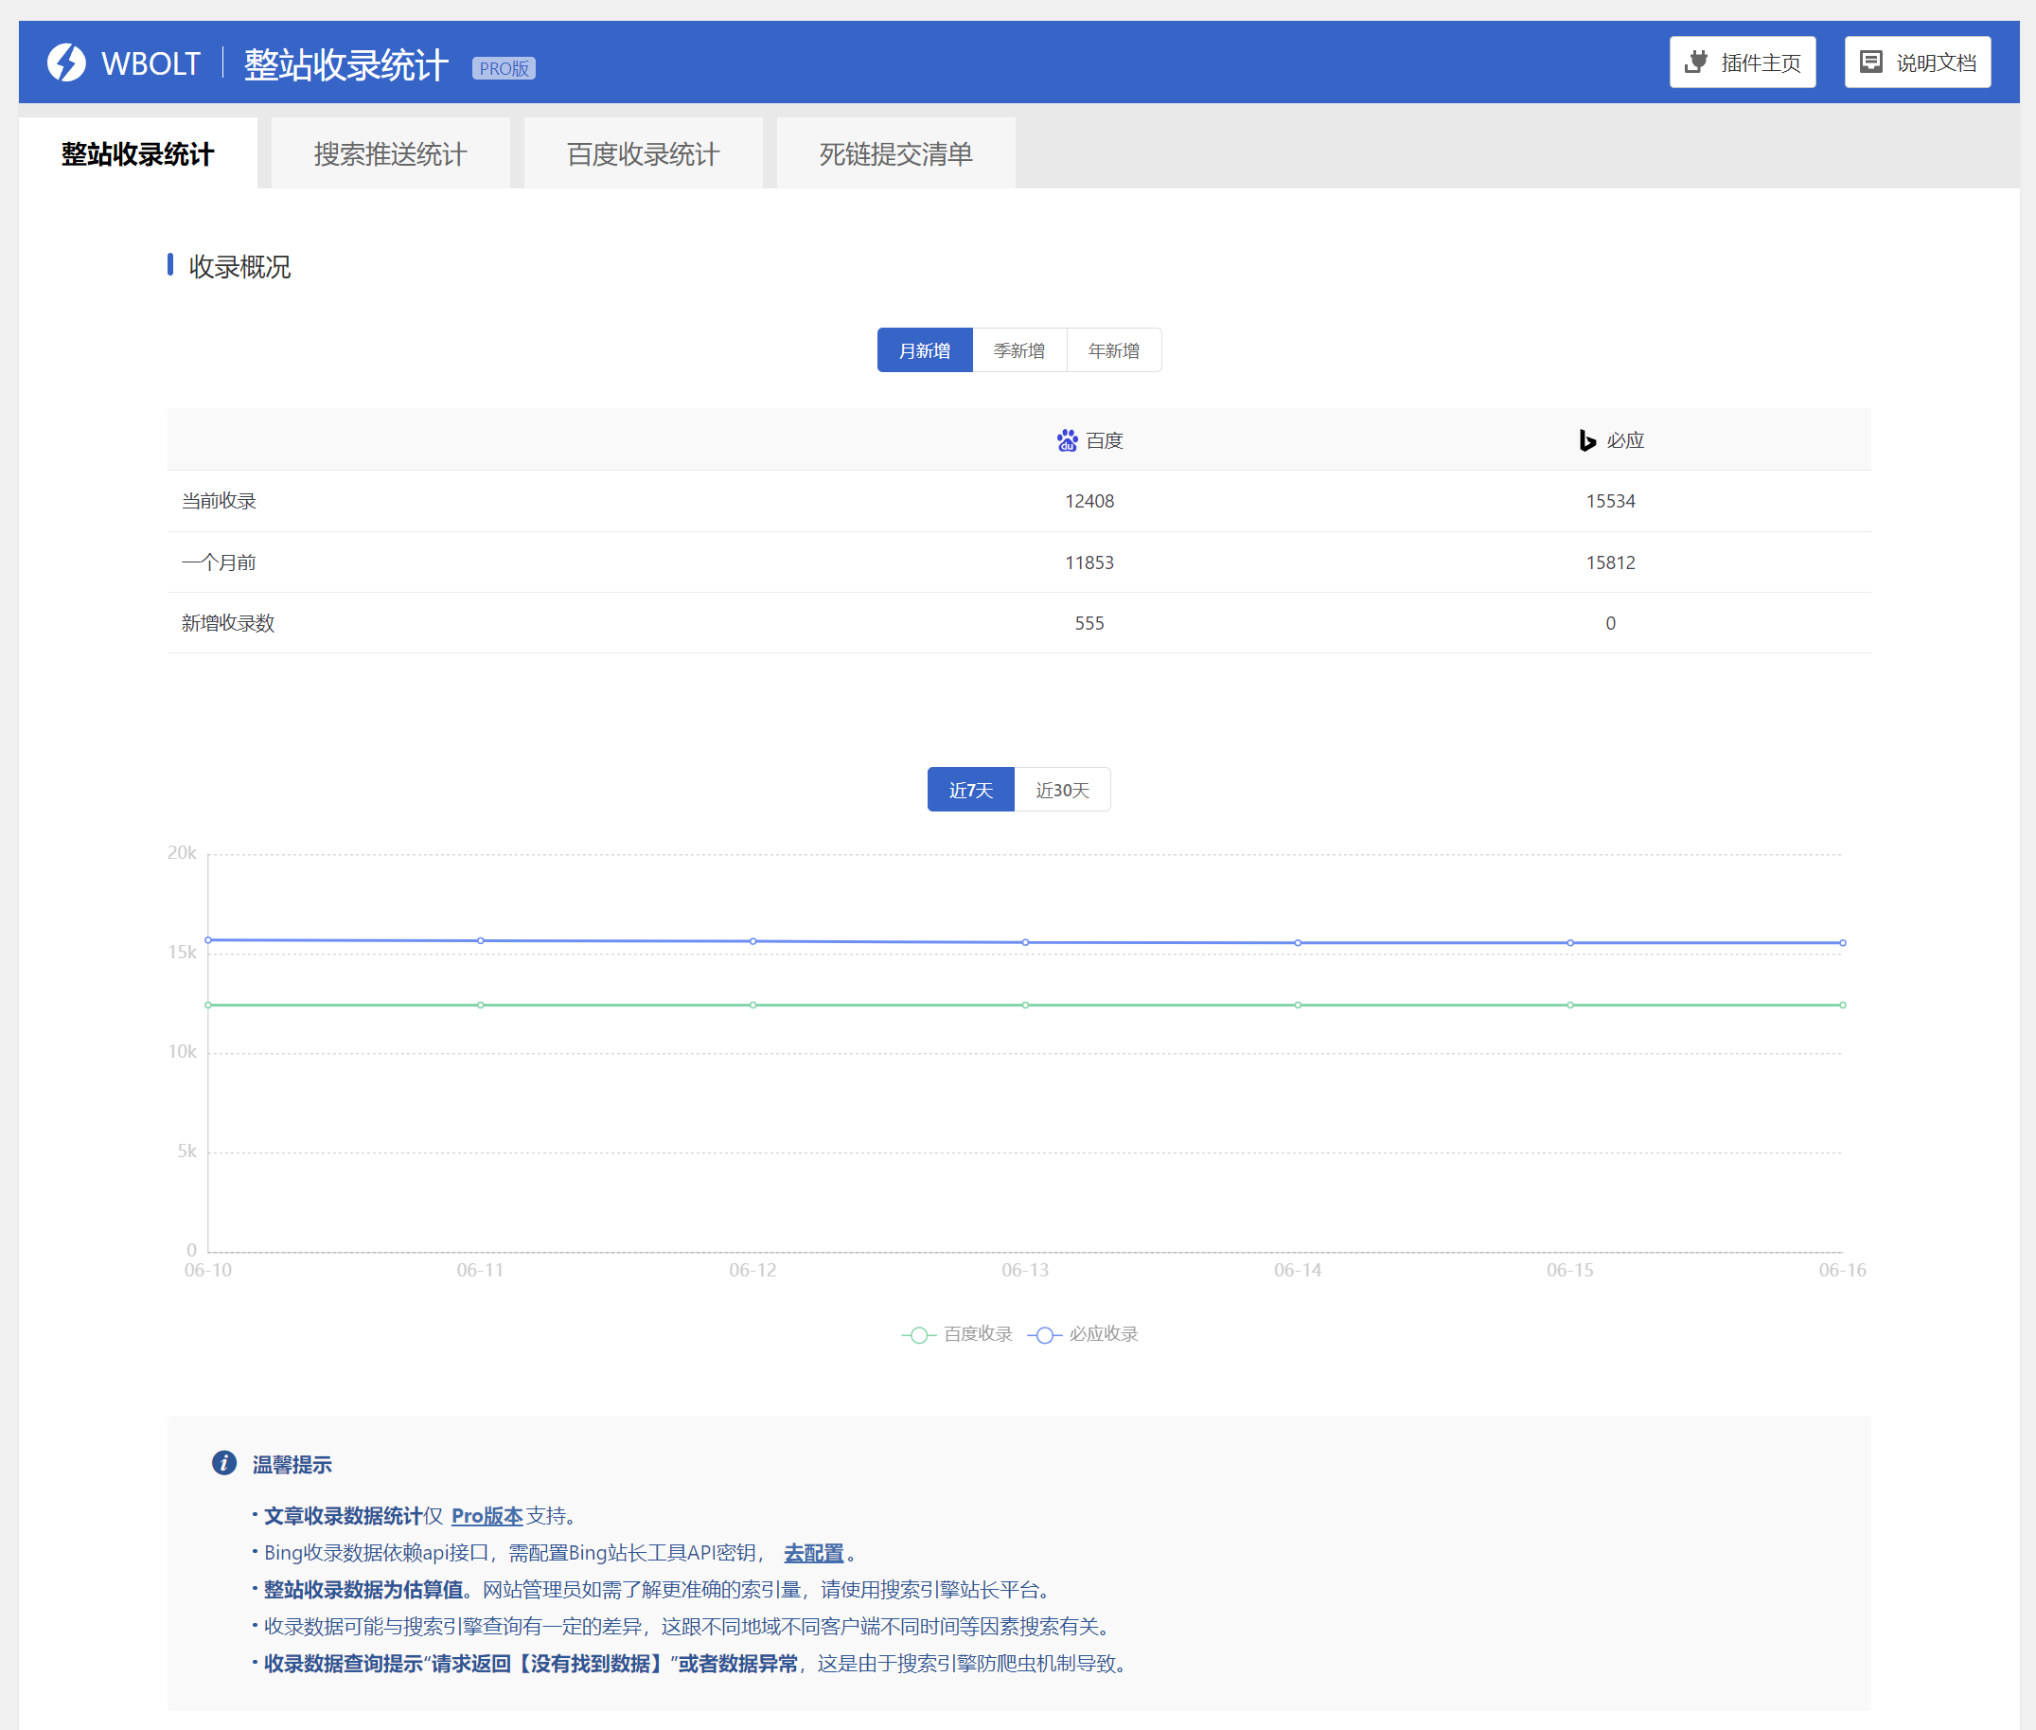Image resolution: width=2036 pixels, height=1730 pixels.
Task: Toggle 百度收录 green legend marker
Action: point(918,1335)
